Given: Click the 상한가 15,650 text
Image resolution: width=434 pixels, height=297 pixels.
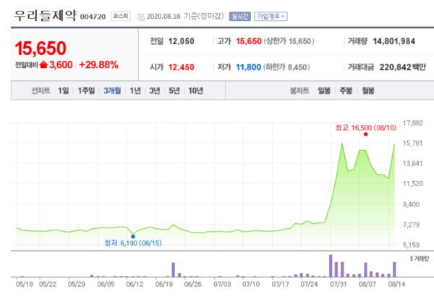Looking at the screenshot, I should 289,41.
